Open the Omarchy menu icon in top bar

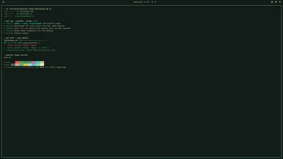[x=3, y=2]
